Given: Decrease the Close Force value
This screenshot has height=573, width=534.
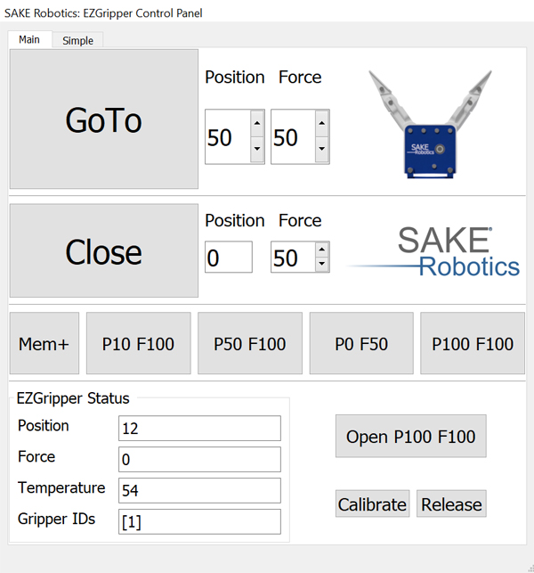Looking at the screenshot, I should click(x=322, y=265).
